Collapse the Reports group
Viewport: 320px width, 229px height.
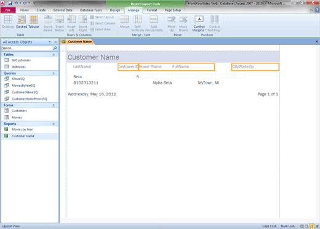[x=54, y=124]
